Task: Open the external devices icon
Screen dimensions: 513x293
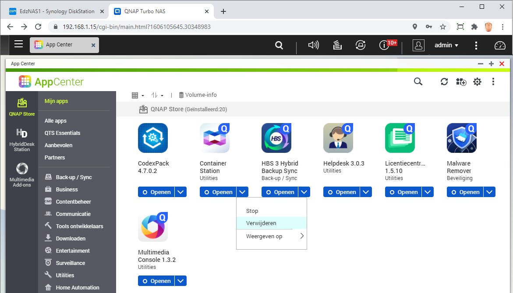Action: click(x=361, y=45)
